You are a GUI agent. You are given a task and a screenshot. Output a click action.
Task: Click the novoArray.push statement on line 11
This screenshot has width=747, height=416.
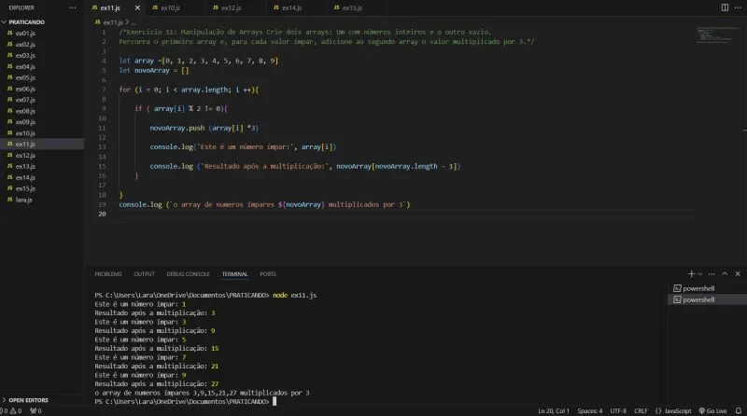point(204,128)
